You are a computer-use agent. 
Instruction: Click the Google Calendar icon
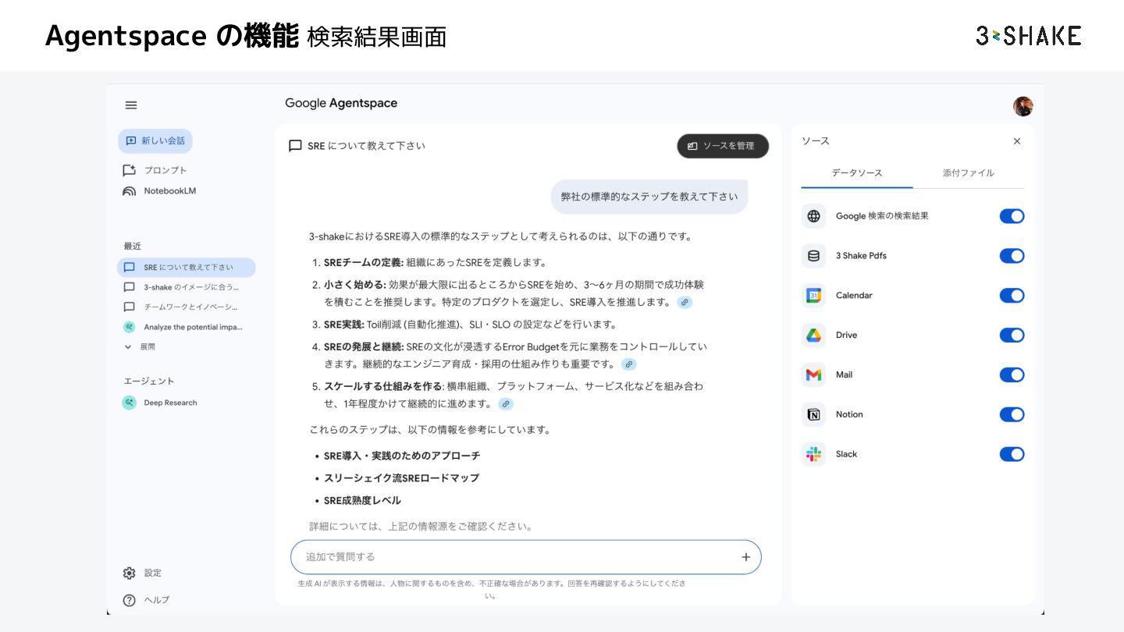coord(813,296)
